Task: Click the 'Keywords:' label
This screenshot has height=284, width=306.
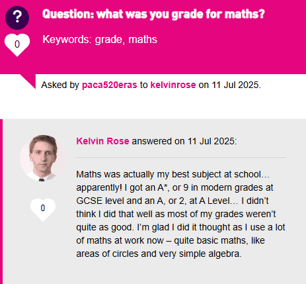Action: click(x=67, y=40)
